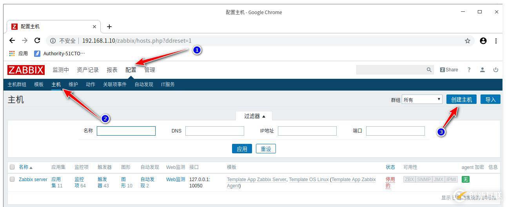The height and width of the screenshot is (207, 506).
Task: Switch to the 主机 submenu
Action: pyautogui.click(x=56, y=84)
